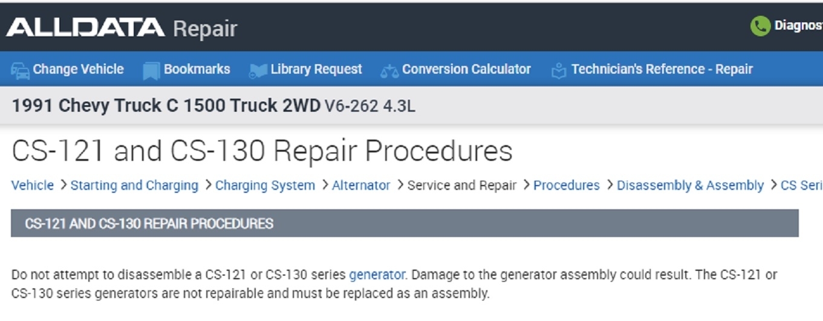This screenshot has width=823, height=321.
Task: Navigate to Starting and Charging breadcrumb
Action: pyautogui.click(x=134, y=186)
